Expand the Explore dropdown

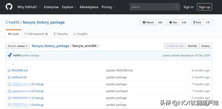[x=69, y=7]
